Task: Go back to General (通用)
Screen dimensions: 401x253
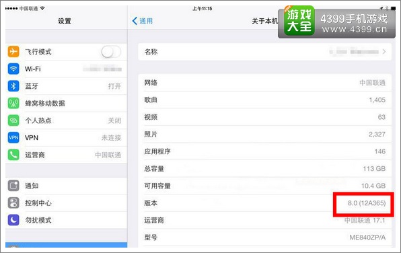Action: (x=143, y=21)
